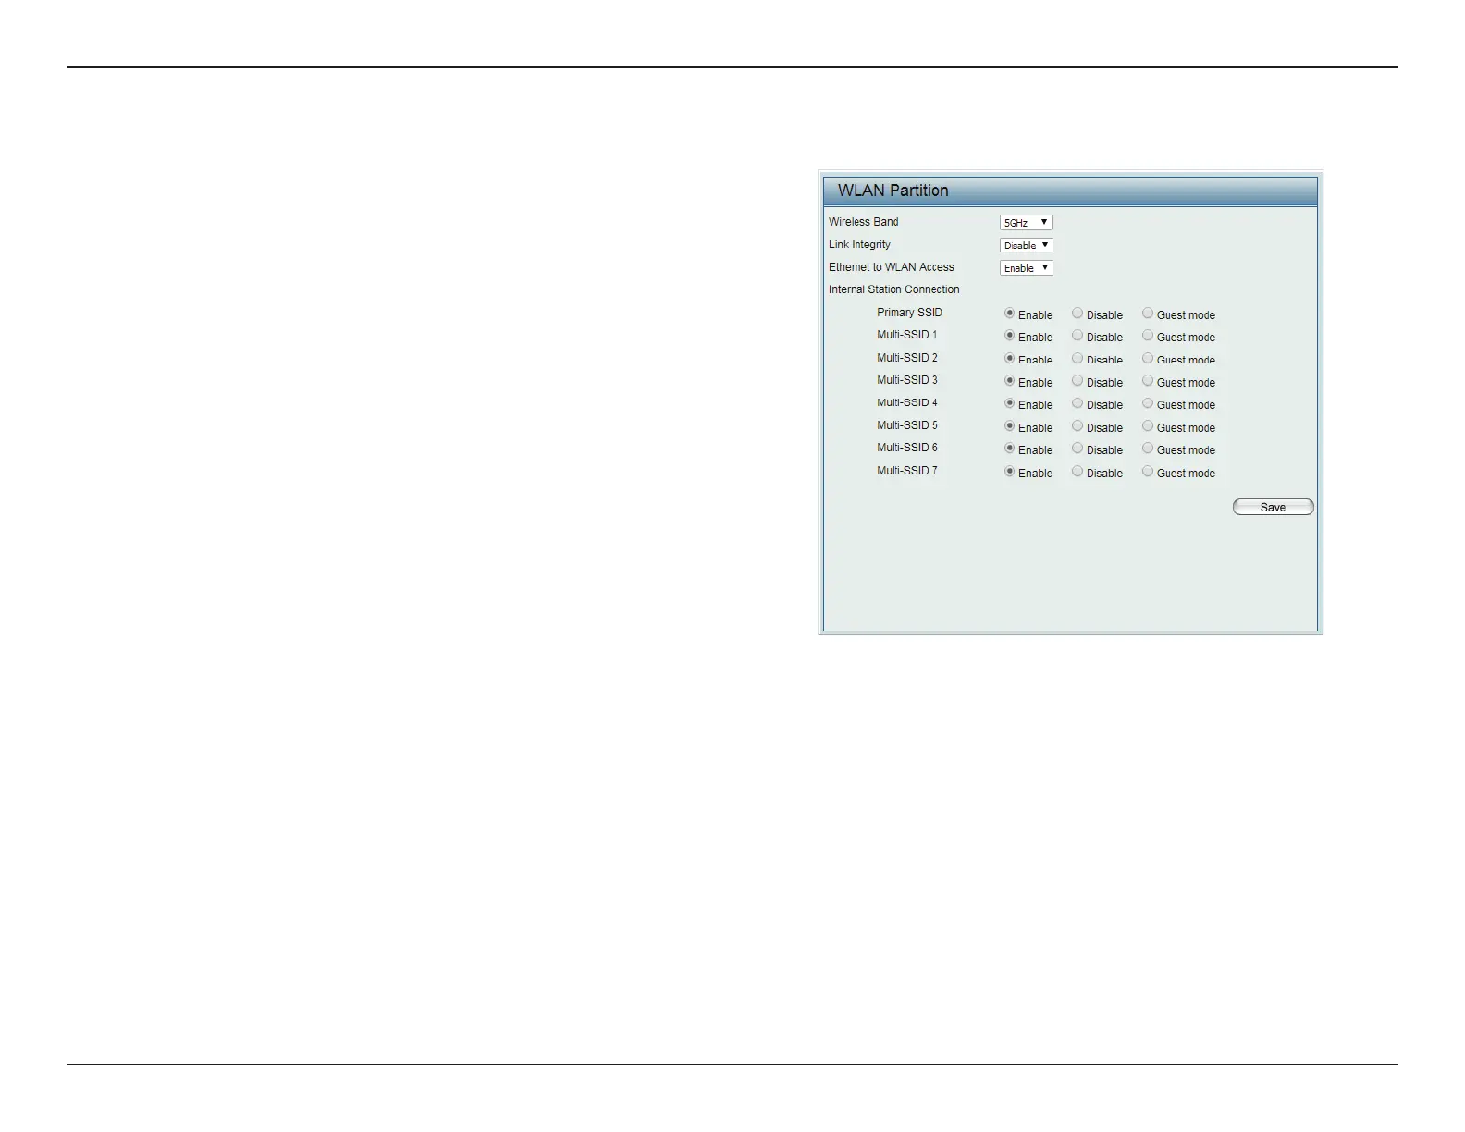Pick Guest mode for Multi-SSID 6
This screenshot has width=1465, height=1132.
point(1148,449)
